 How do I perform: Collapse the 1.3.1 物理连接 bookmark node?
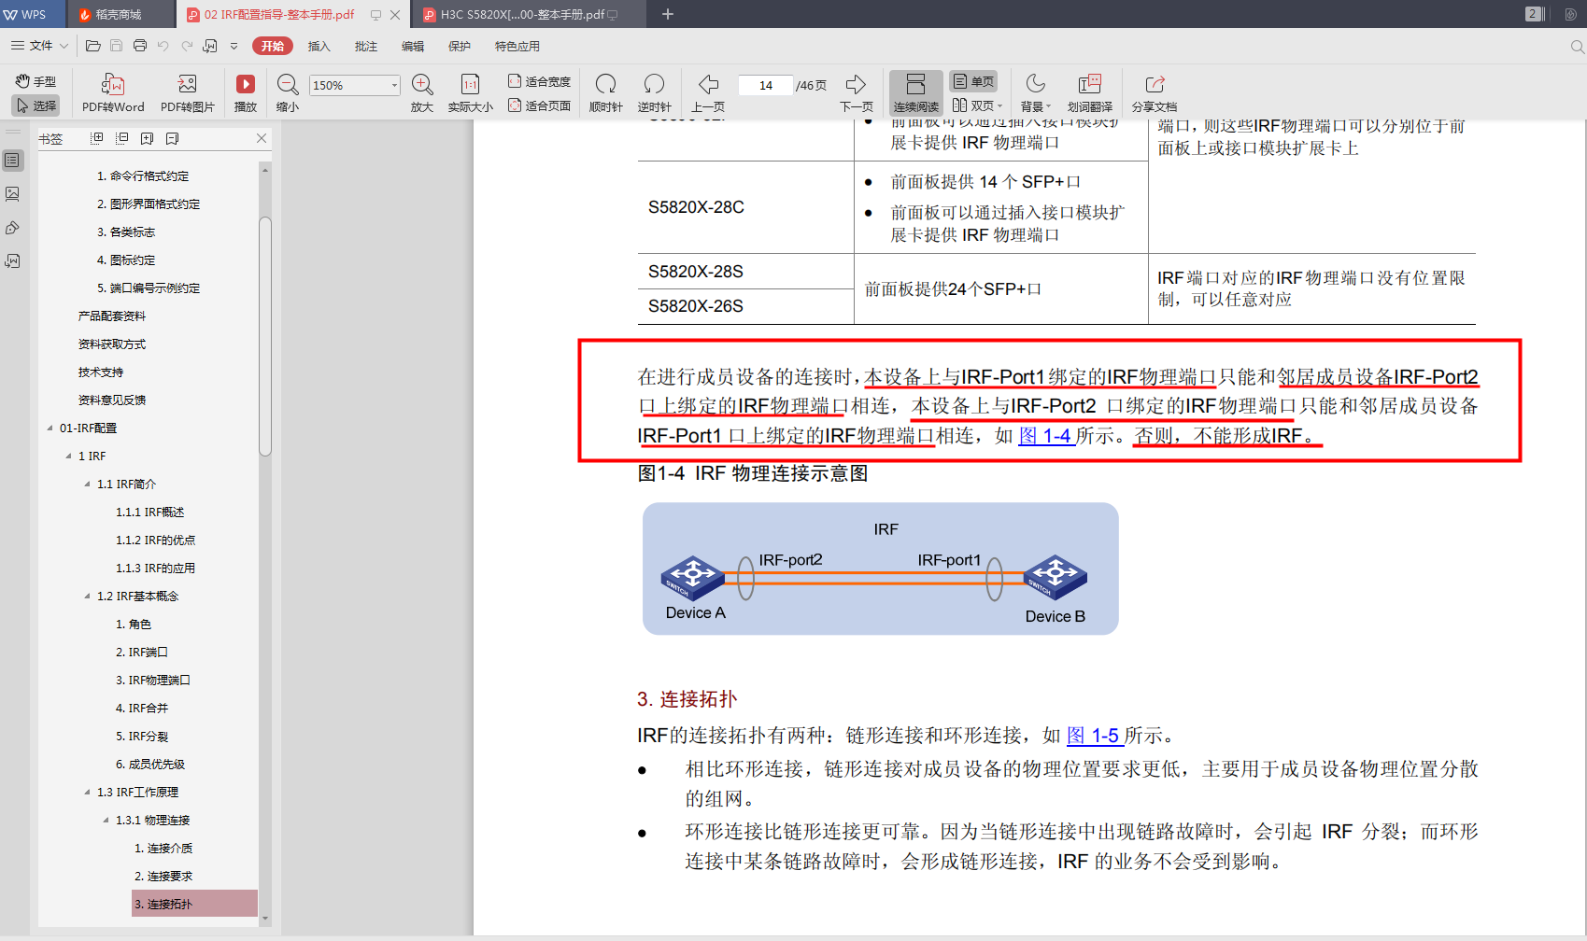click(106, 821)
